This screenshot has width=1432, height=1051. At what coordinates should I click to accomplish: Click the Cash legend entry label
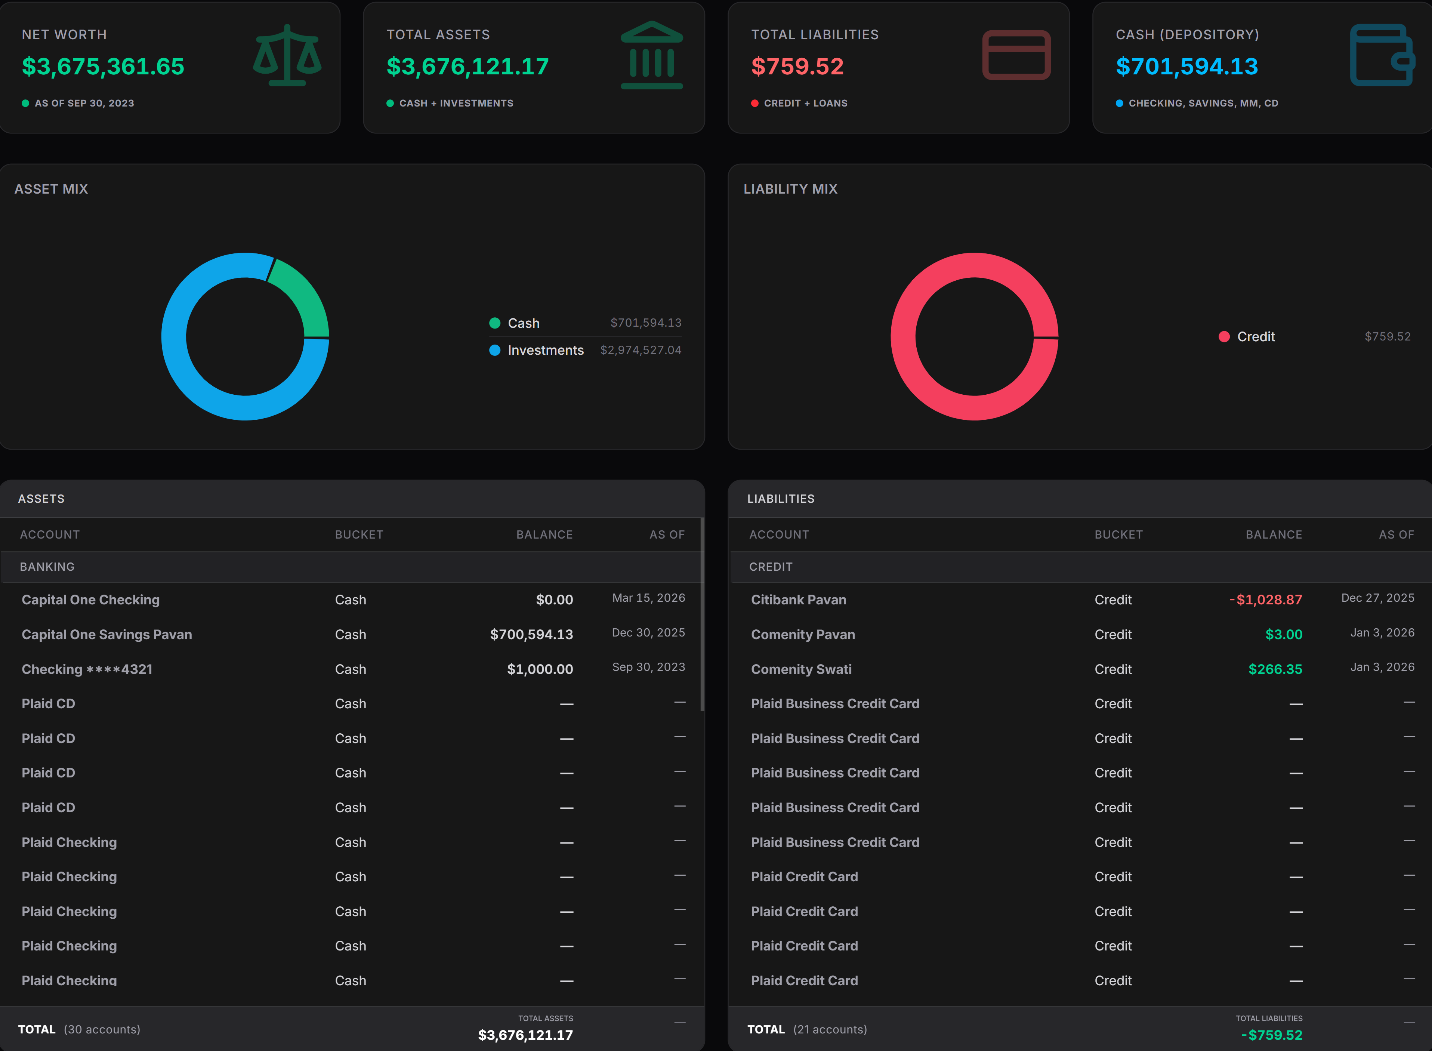pyautogui.click(x=524, y=323)
